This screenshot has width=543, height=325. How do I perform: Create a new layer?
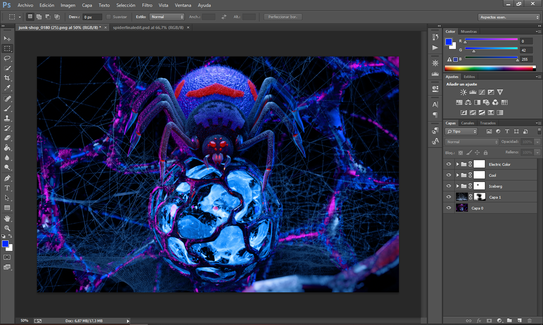(519, 320)
